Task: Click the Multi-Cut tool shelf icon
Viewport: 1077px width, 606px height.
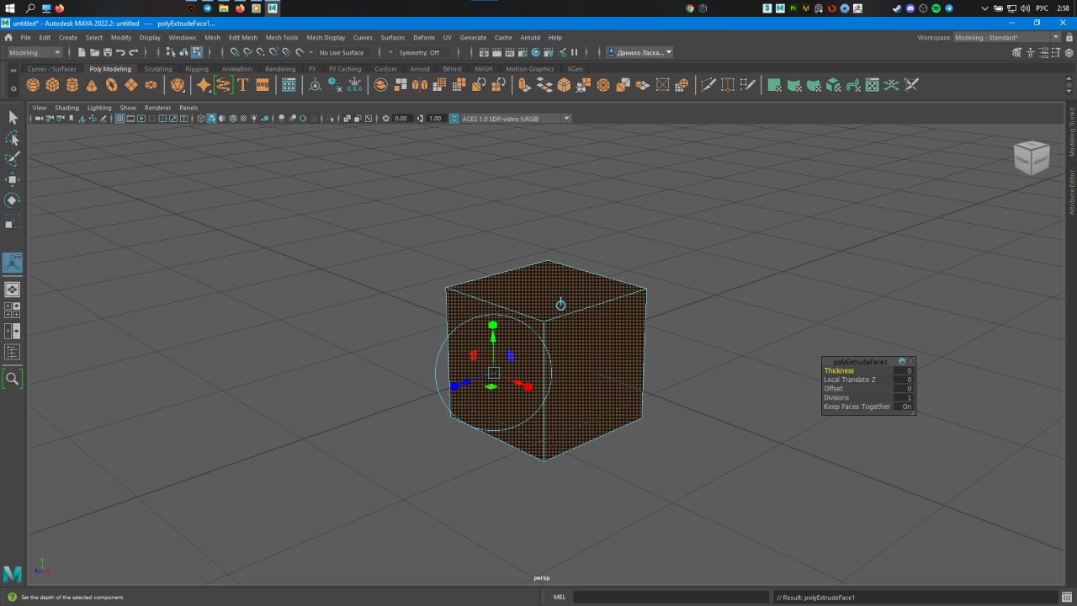Action: 708,85
